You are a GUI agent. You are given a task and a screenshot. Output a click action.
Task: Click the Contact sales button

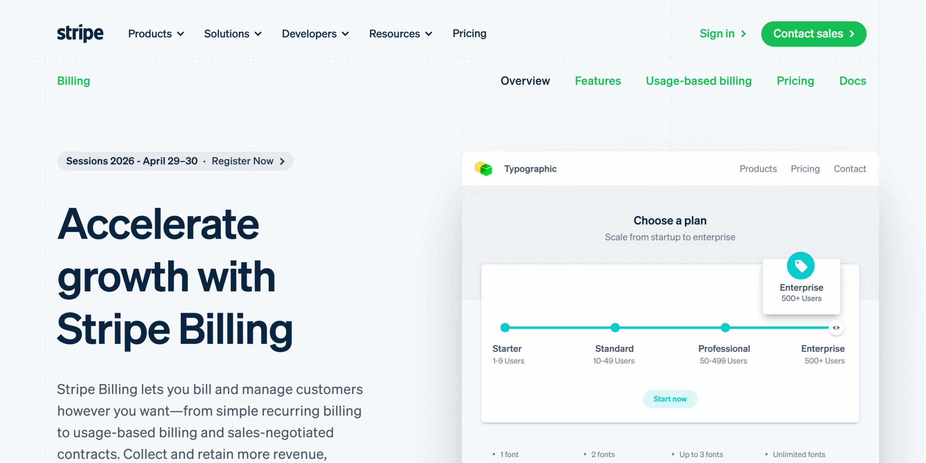click(814, 34)
